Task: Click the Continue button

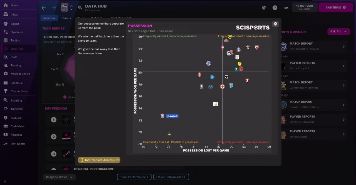Action: pyautogui.click(x=336, y=7)
